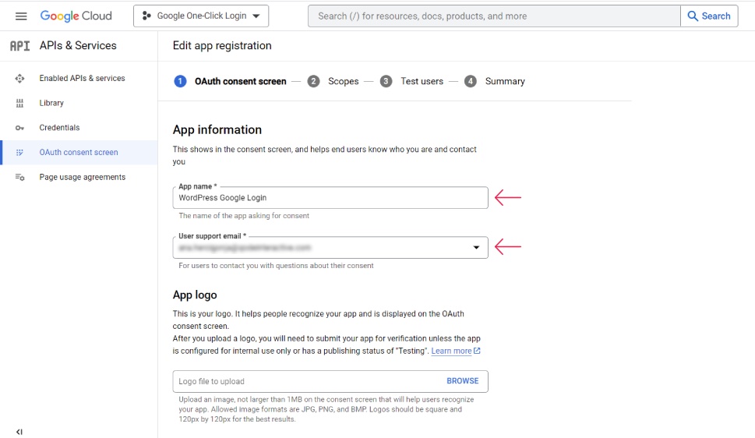Go to step 3 Test users
This screenshot has width=755, height=438.
click(x=411, y=81)
